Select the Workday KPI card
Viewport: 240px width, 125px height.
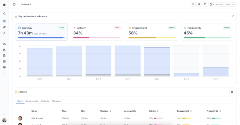coord(42,32)
